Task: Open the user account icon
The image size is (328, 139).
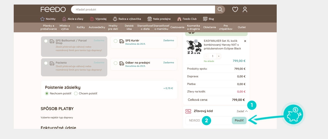Action: 245,10
